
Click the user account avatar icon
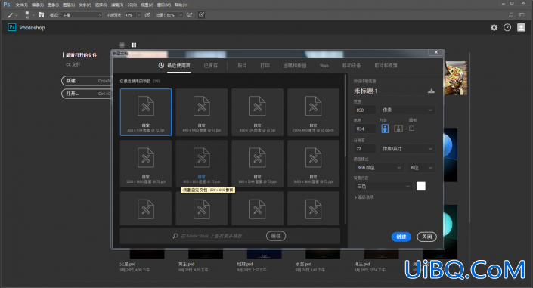(x=521, y=27)
